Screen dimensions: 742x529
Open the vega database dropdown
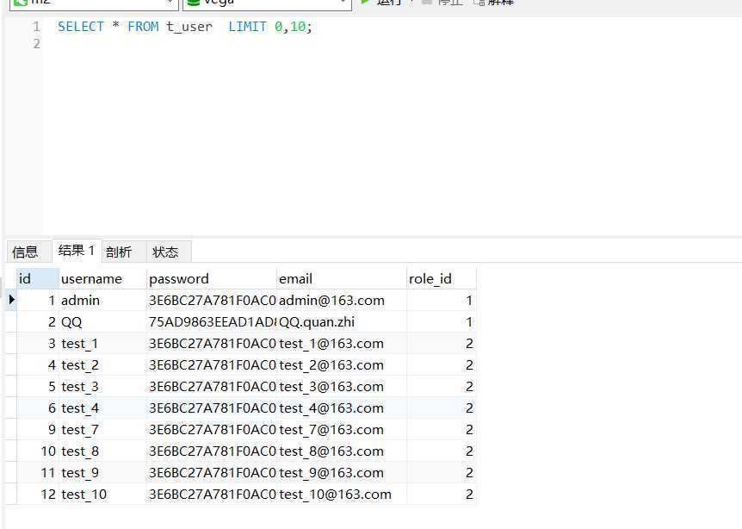[267, 3]
